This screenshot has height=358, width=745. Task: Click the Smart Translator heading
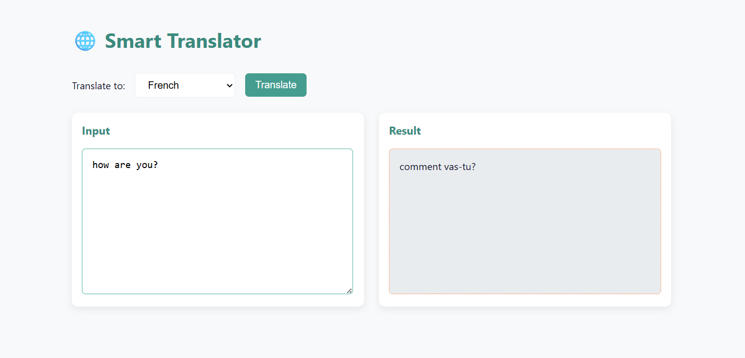tap(183, 41)
